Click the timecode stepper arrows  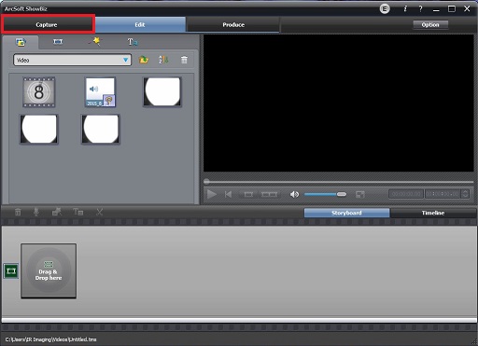[x=465, y=194]
